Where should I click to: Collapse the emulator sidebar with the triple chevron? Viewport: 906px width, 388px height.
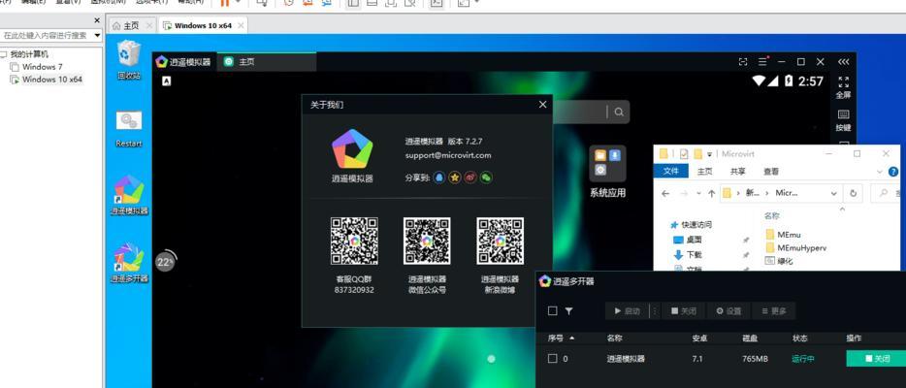click(843, 62)
